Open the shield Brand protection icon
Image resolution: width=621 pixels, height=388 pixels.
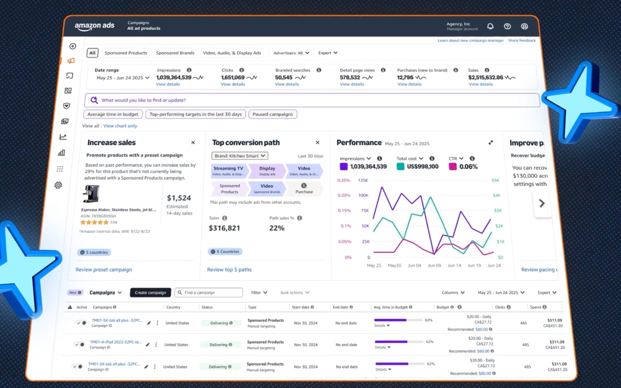[x=66, y=106]
